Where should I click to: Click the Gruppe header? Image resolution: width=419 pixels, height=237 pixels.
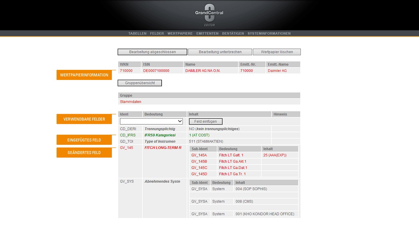tap(209, 96)
